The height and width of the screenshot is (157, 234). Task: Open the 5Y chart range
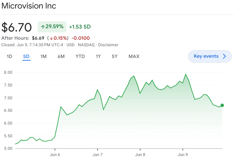click(115, 56)
